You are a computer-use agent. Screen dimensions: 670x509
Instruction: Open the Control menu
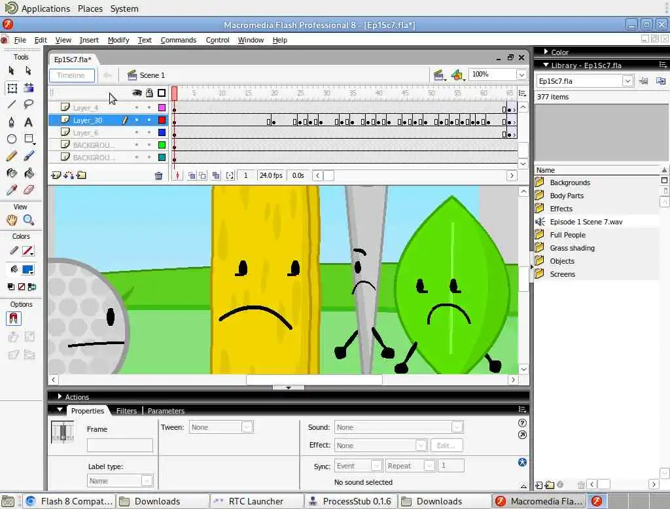pos(217,40)
